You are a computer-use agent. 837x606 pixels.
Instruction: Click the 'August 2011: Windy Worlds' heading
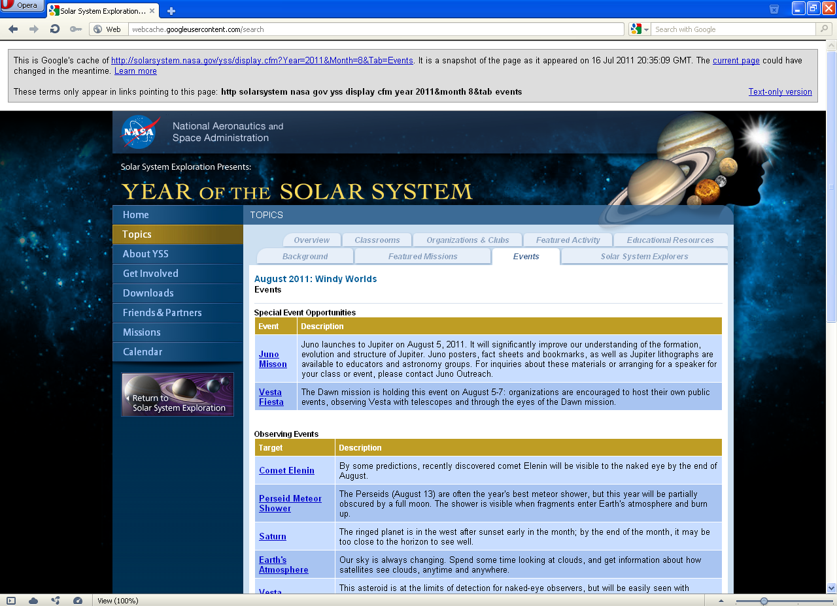pyautogui.click(x=315, y=279)
